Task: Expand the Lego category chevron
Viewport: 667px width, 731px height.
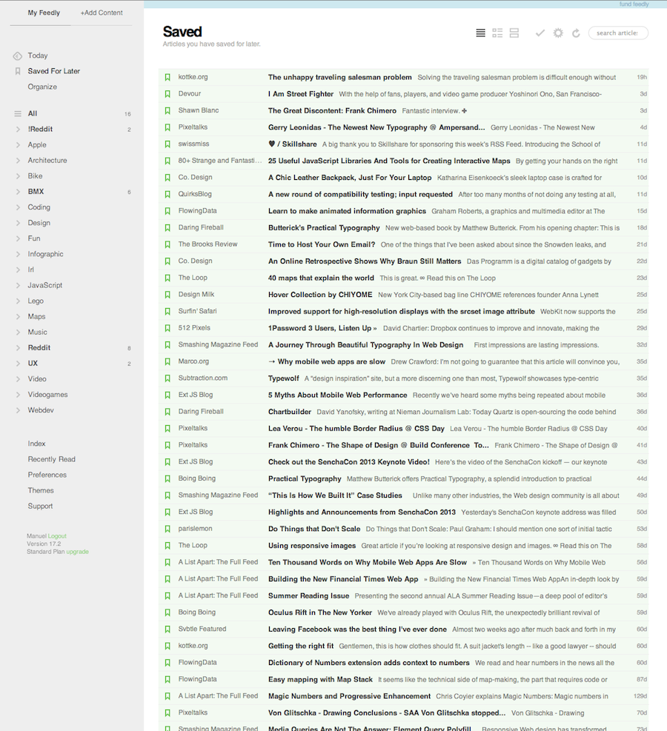Action: pos(18,301)
